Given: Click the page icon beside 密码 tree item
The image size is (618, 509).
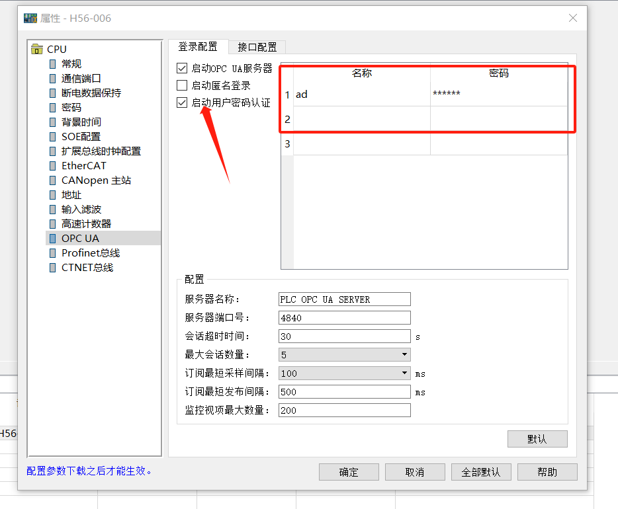Looking at the screenshot, I should 52,108.
